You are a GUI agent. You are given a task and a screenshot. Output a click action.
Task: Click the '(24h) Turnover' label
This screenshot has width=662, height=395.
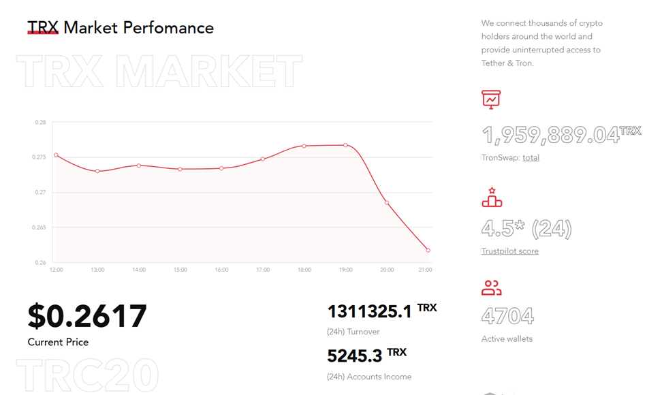(x=353, y=332)
